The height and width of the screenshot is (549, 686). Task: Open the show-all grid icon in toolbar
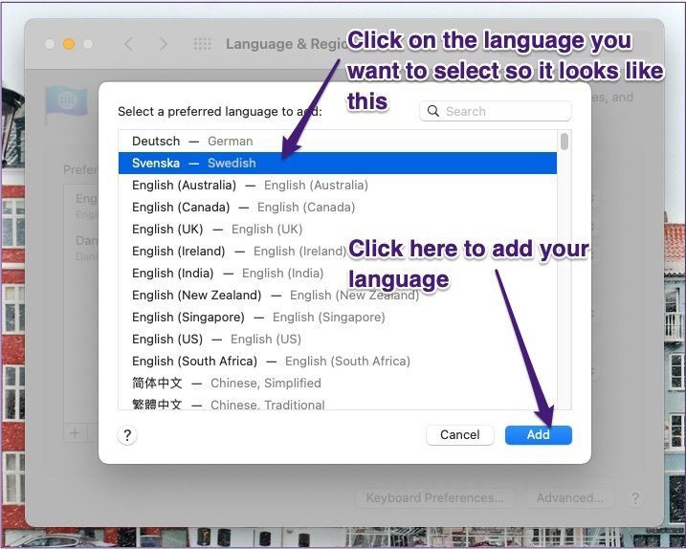point(202,44)
